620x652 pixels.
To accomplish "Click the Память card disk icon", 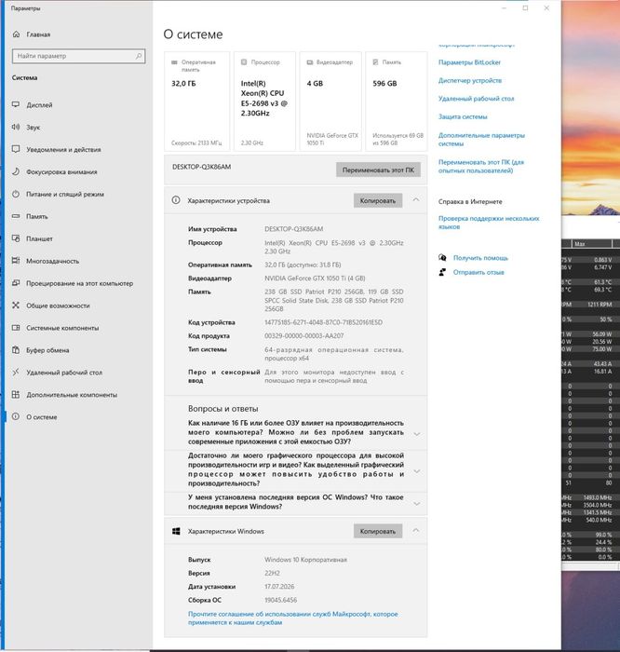I will tap(375, 62).
